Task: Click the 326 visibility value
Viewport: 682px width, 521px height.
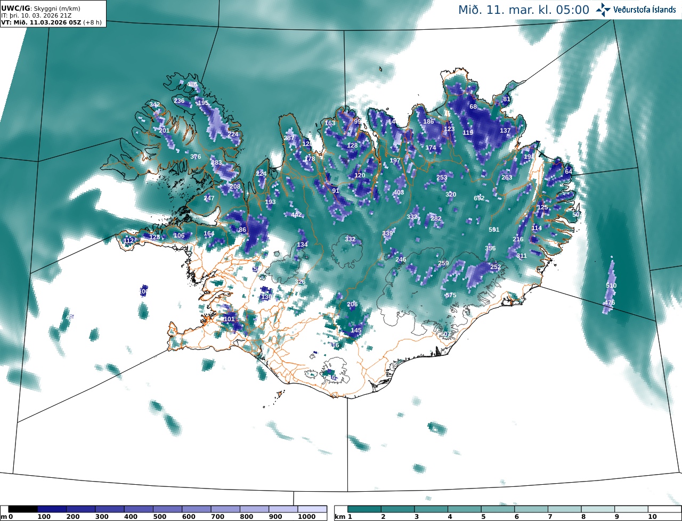Action: (x=300, y=282)
